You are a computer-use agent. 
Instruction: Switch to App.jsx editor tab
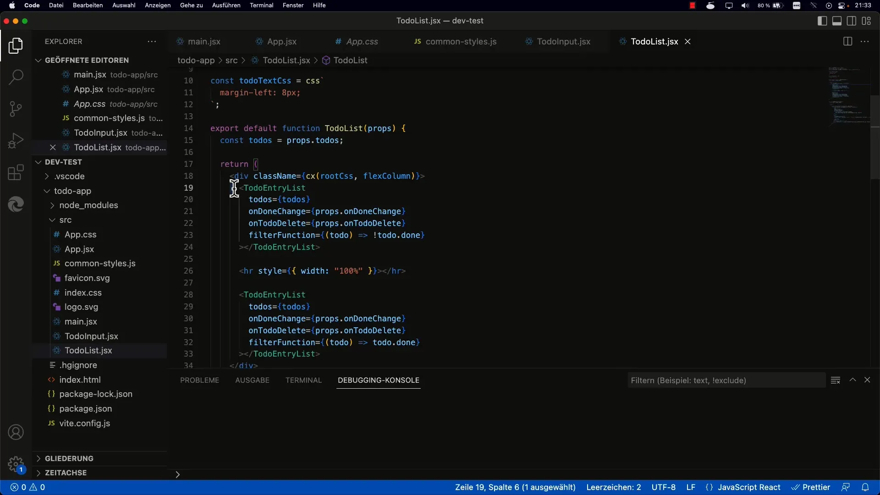[282, 41]
